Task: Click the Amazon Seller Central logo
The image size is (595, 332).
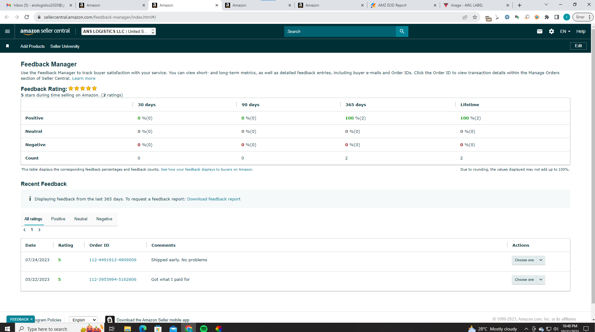Action: (45, 31)
